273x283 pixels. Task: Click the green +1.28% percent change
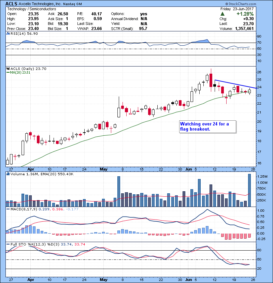[x=245, y=14]
